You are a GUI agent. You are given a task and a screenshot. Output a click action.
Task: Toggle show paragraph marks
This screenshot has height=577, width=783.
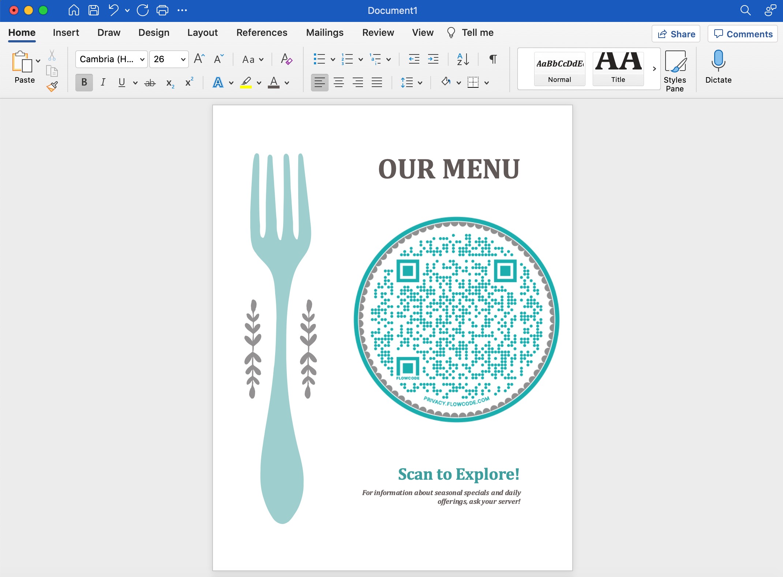tap(493, 59)
